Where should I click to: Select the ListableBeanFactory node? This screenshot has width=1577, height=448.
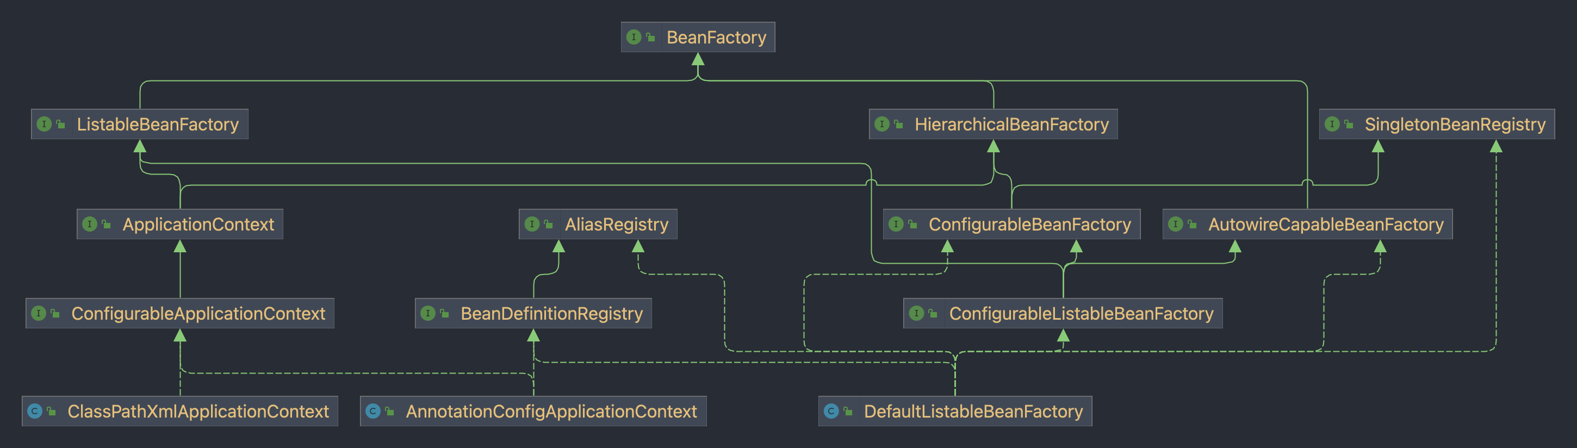pos(140,125)
